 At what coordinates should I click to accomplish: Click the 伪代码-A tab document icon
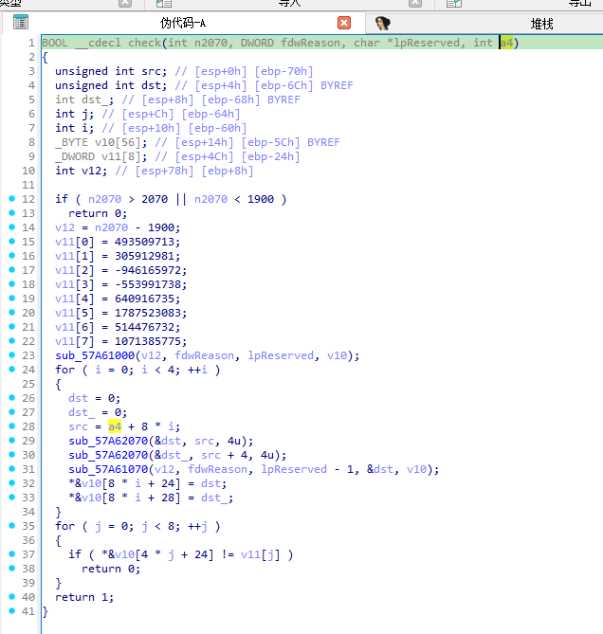(20, 22)
